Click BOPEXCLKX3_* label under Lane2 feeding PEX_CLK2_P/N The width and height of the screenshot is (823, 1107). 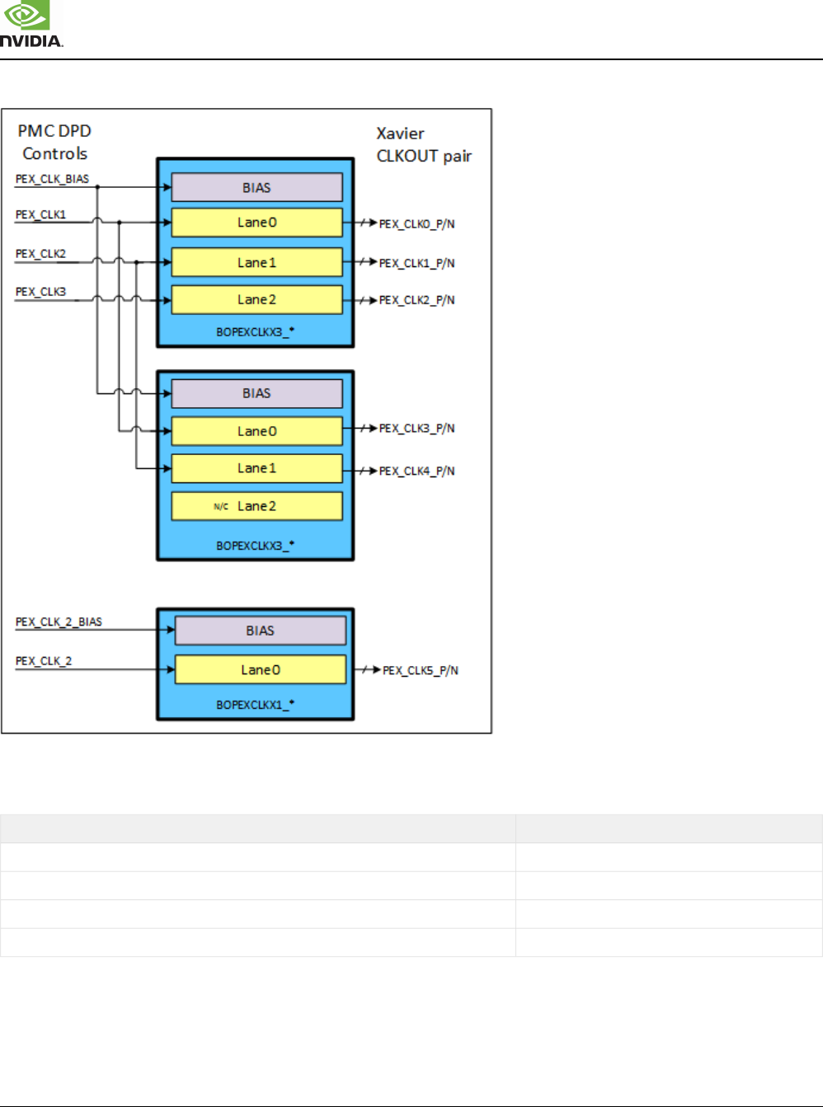pyautogui.click(x=256, y=332)
